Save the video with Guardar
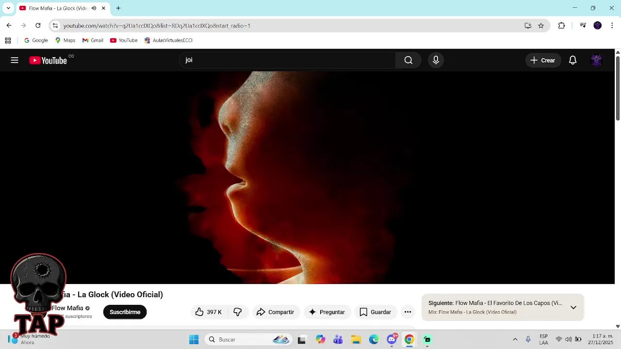This screenshot has height=349, width=621. tap(376, 312)
